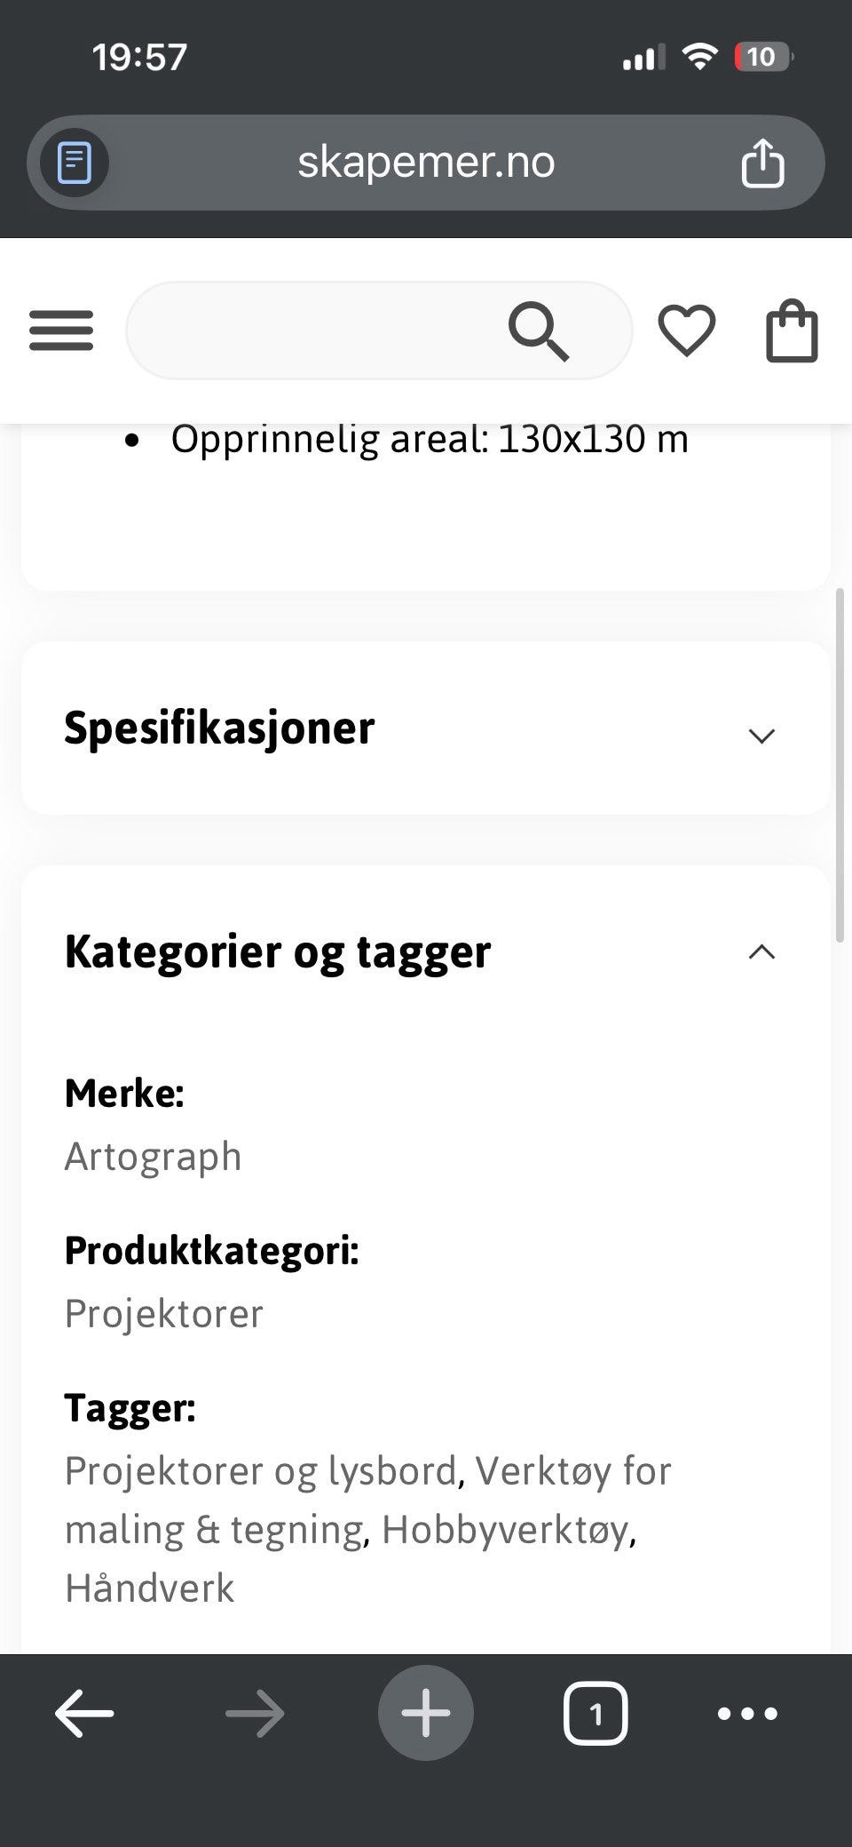
Task: Open the Hobbyverktøy tag
Action: 505,1530
